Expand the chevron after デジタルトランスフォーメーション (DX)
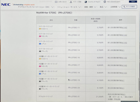Screen dimensions: 140x102 click(x=52, y=7)
